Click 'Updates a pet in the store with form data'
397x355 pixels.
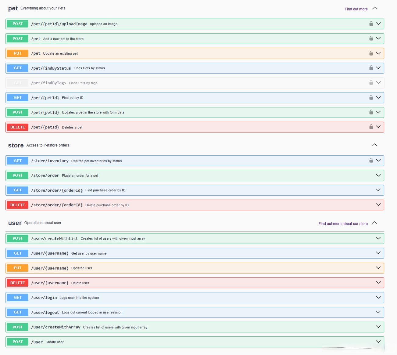click(x=93, y=112)
